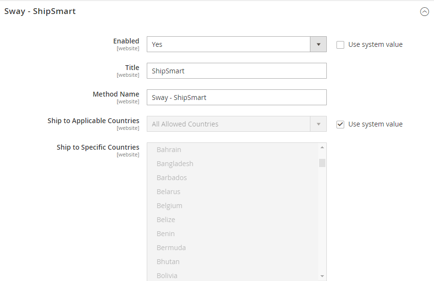This screenshot has width=434, height=281.
Task: Uncheck Use system value for Applicable Countries
Action: [340, 124]
